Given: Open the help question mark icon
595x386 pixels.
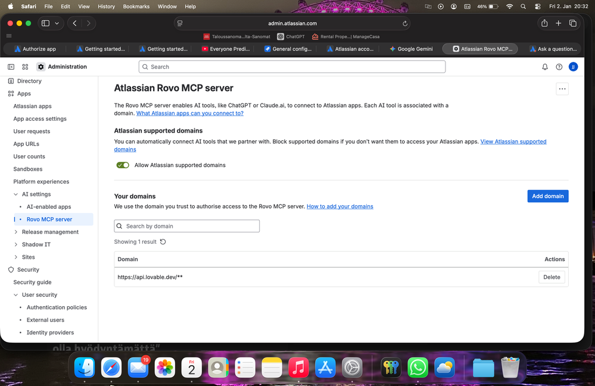Looking at the screenshot, I should point(559,67).
